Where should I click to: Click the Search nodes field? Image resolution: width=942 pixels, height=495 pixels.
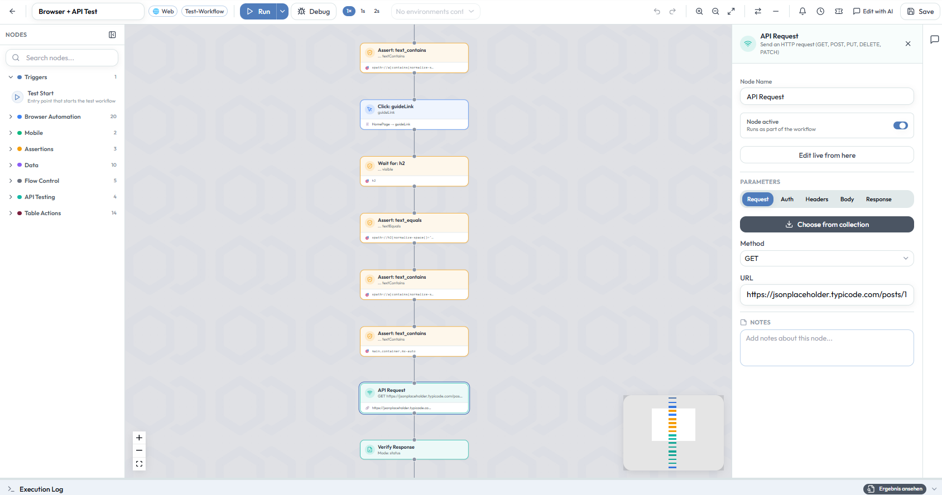pos(62,58)
